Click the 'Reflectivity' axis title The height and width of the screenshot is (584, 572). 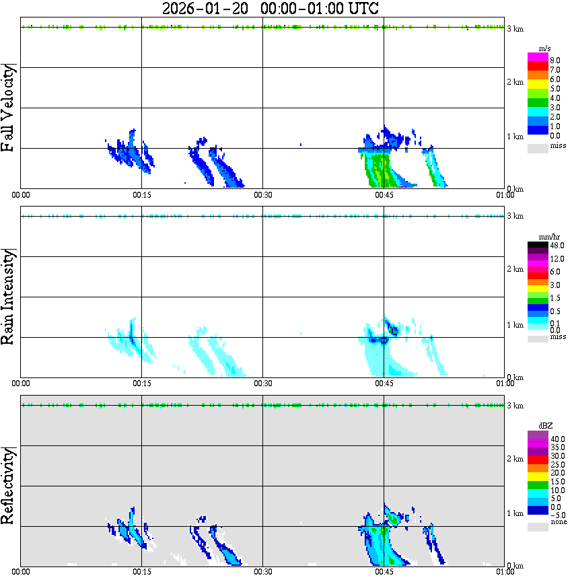coord(8,486)
